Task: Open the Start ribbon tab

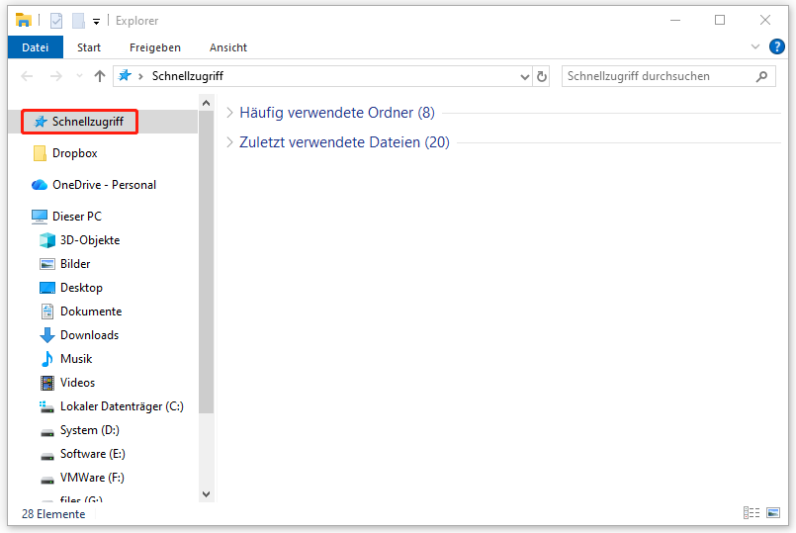Action: coord(89,47)
